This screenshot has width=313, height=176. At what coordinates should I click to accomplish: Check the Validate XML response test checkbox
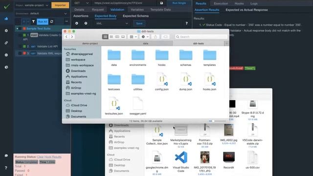point(20,53)
